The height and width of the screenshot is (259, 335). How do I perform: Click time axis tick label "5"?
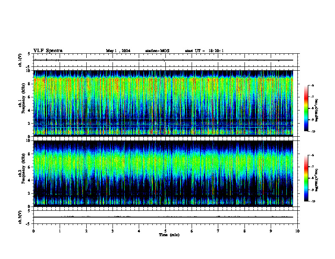click(165, 231)
